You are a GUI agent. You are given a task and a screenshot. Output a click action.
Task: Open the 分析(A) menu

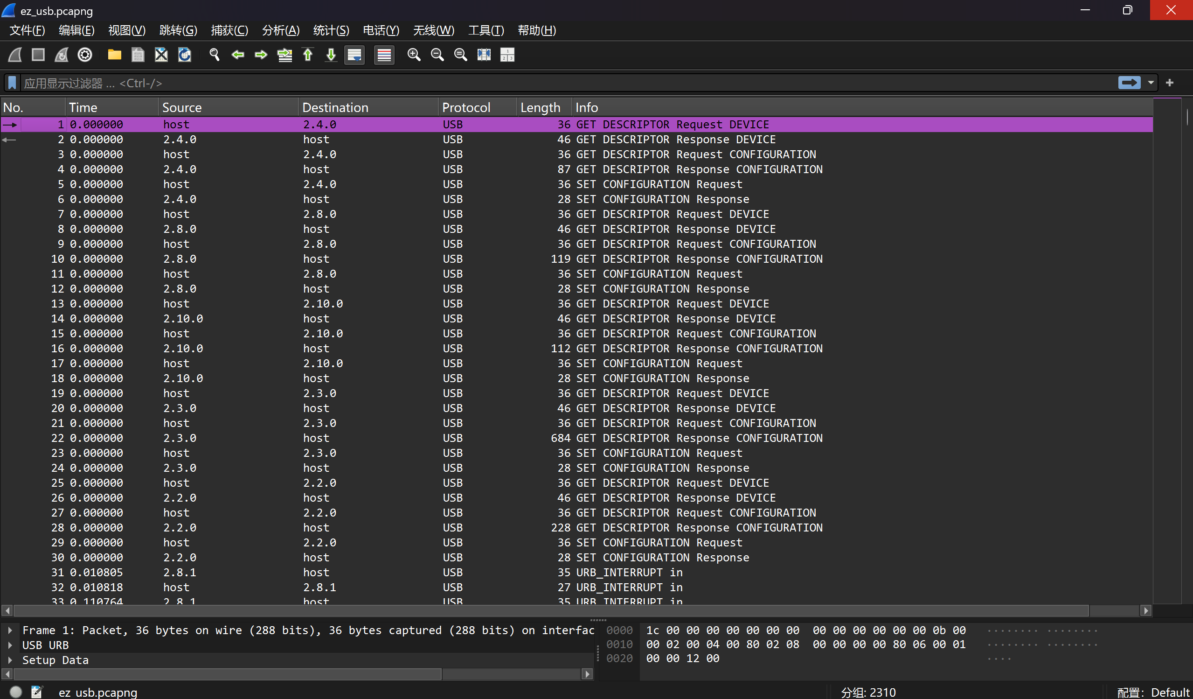point(280,30)
